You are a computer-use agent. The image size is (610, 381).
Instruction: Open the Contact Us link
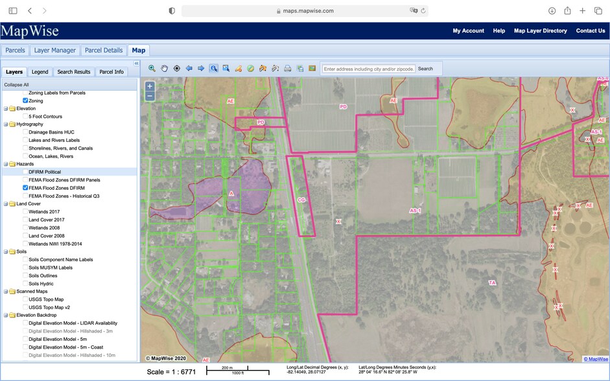(590, 30)
